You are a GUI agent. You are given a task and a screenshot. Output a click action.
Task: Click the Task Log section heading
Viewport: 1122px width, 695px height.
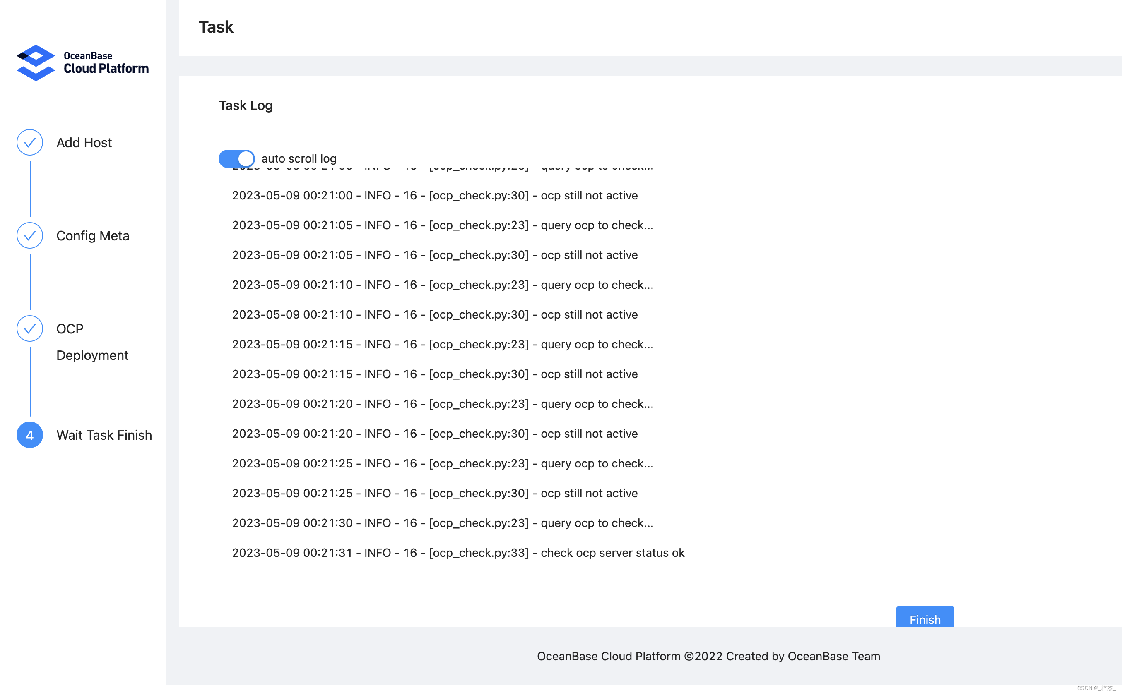[x=246, y=106]
